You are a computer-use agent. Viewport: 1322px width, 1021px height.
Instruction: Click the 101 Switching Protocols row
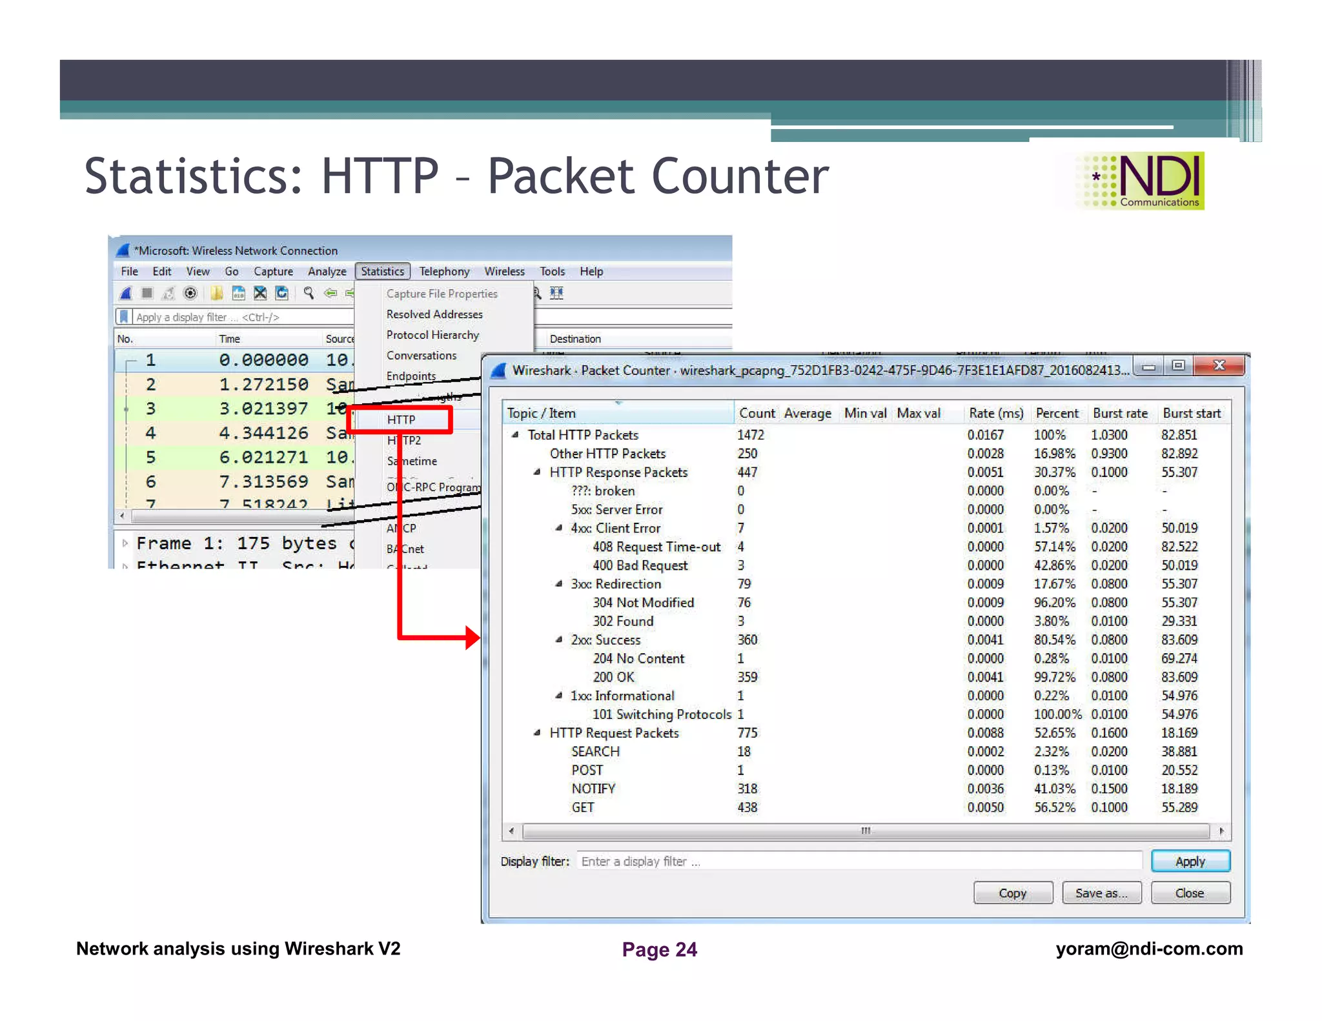[865, 714]
